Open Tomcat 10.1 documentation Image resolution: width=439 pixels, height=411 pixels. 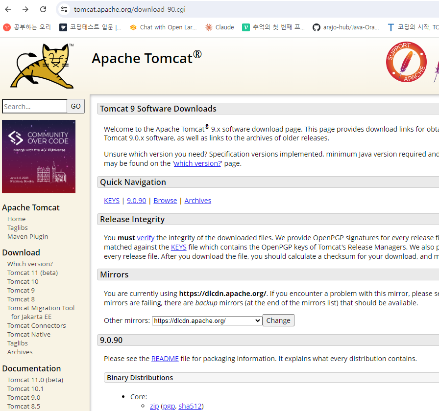coord(25,389)
